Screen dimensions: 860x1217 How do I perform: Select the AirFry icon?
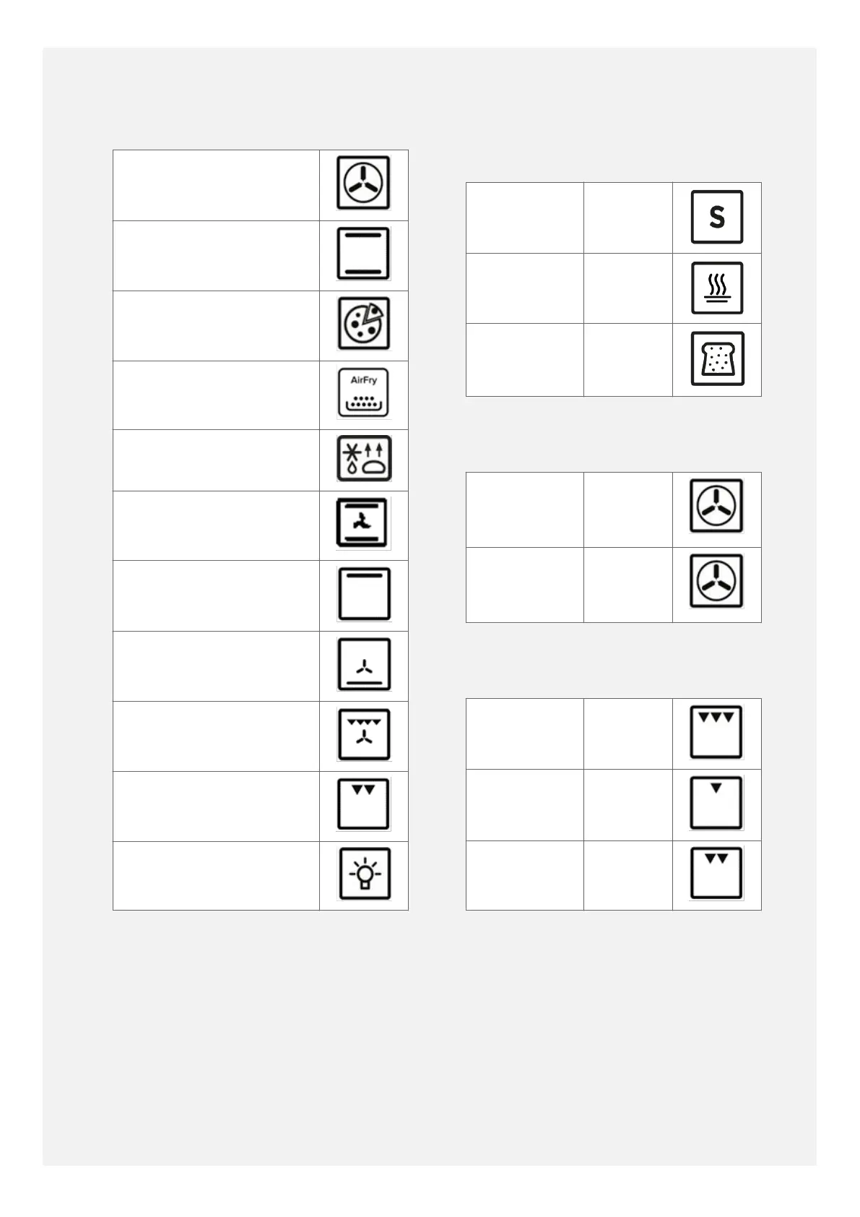point(364,393)
